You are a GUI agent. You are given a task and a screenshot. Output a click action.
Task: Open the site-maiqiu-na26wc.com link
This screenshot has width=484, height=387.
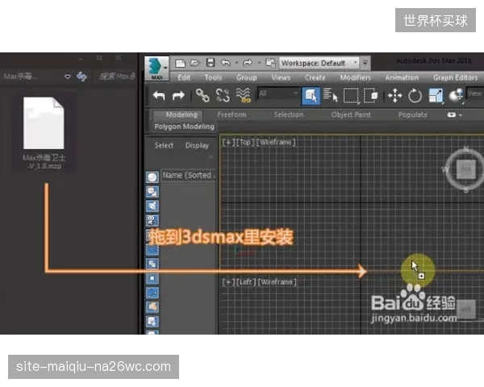(x=94, y=367)
